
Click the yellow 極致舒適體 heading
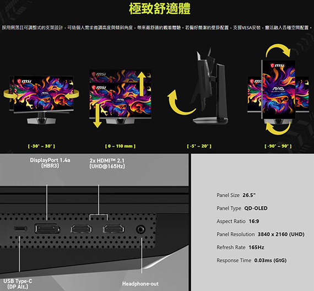click(x=160, y=9)
